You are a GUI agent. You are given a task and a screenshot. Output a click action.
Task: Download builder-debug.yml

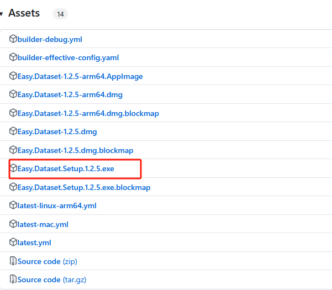click(50, 39)
